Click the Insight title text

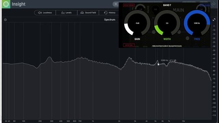pyautogui.click(x=18, y=4)
